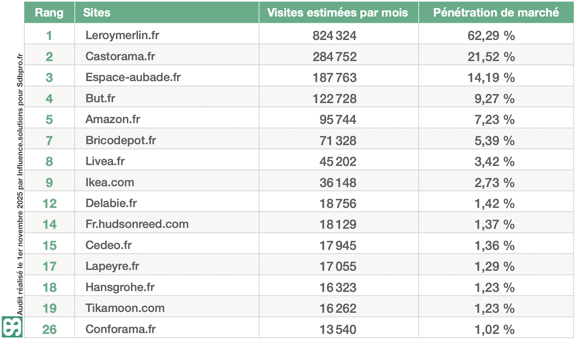
Task: Open the Castorama.fr entry
Action: tap(120, 56)
